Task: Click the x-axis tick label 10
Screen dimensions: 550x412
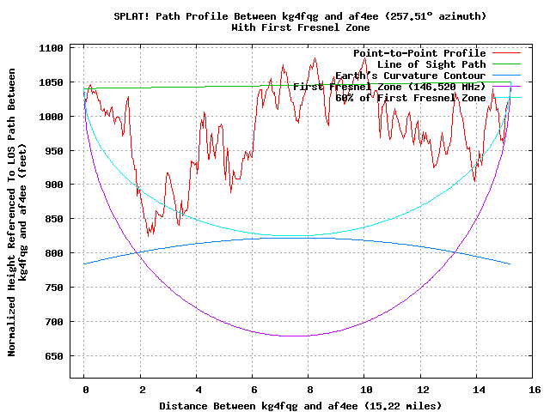Action: (x=367, y=390)
